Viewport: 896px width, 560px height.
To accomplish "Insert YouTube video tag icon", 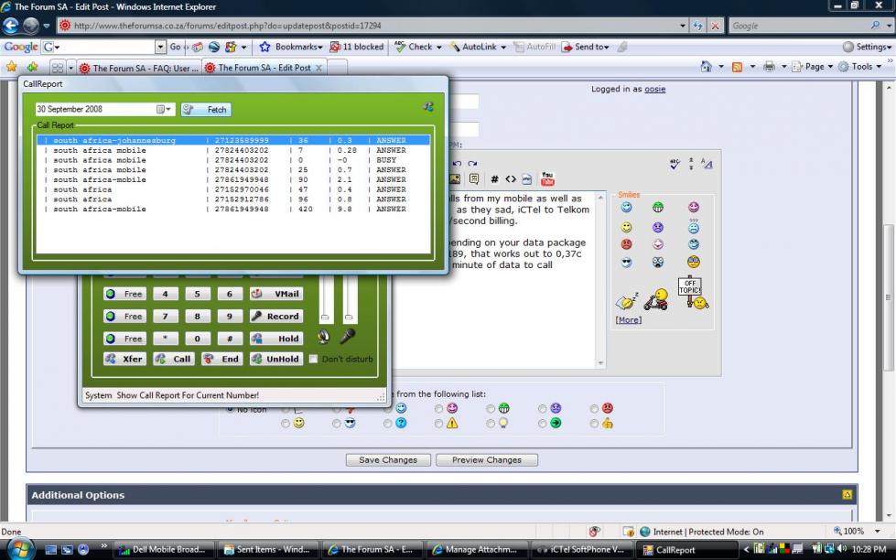I will 547,178.
